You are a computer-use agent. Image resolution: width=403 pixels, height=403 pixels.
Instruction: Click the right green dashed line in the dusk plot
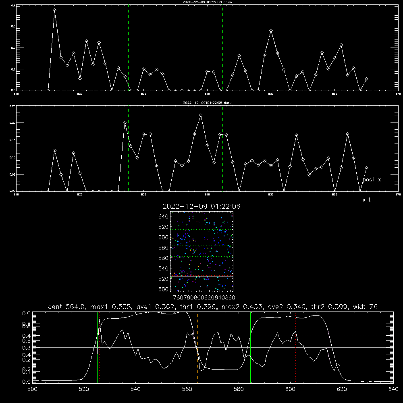[222, 148]
